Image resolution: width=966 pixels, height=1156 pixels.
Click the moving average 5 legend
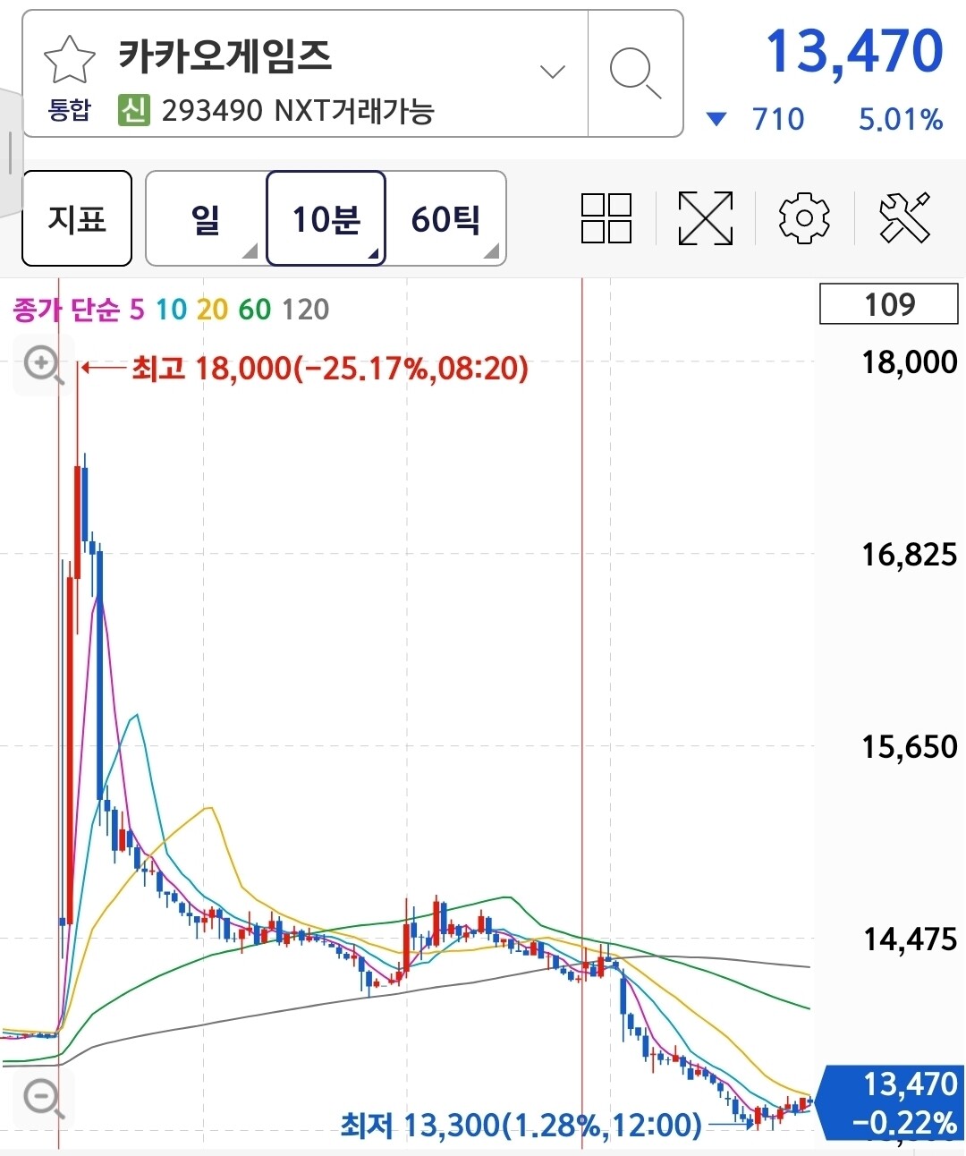coord(137,310)
